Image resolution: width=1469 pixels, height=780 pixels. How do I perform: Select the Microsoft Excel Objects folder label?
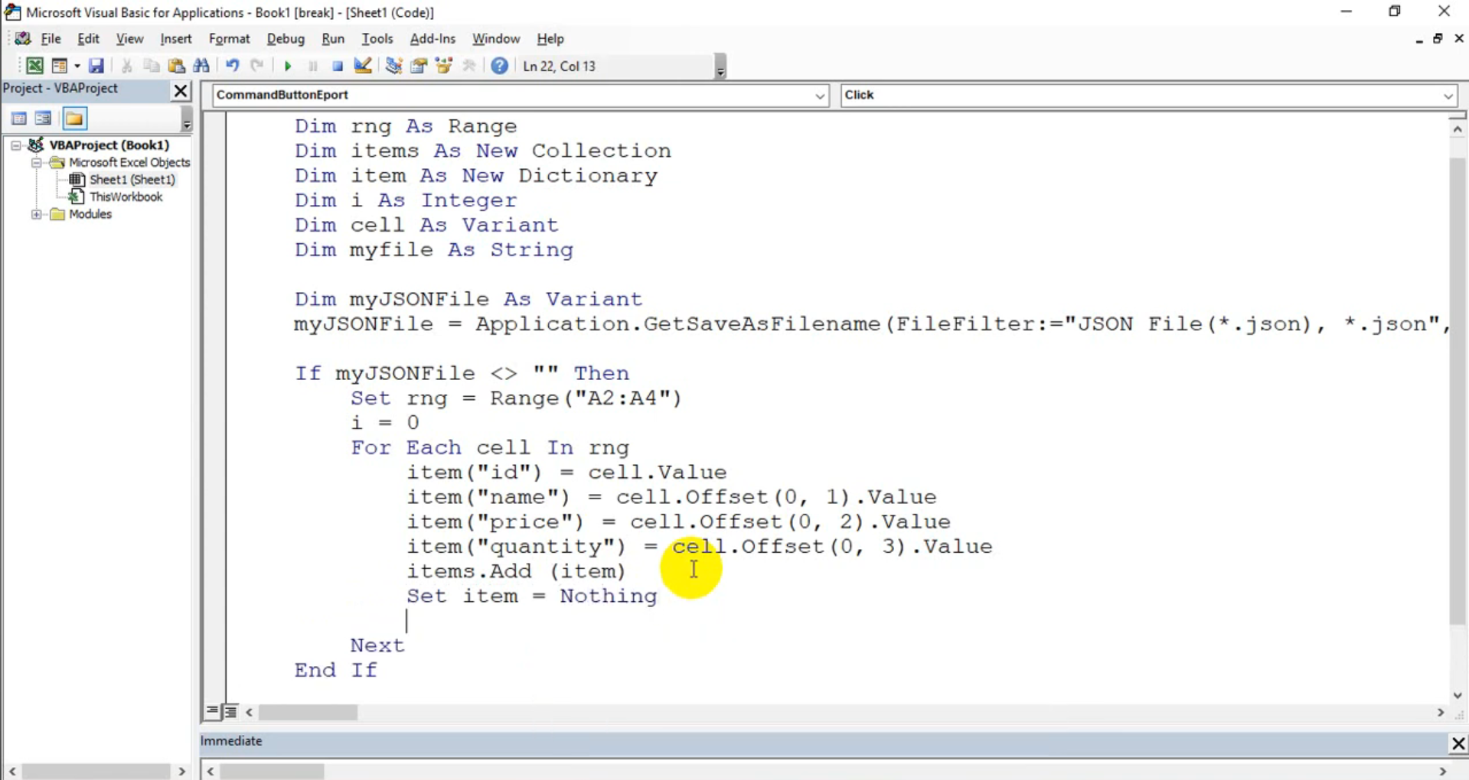pos(129,163)
